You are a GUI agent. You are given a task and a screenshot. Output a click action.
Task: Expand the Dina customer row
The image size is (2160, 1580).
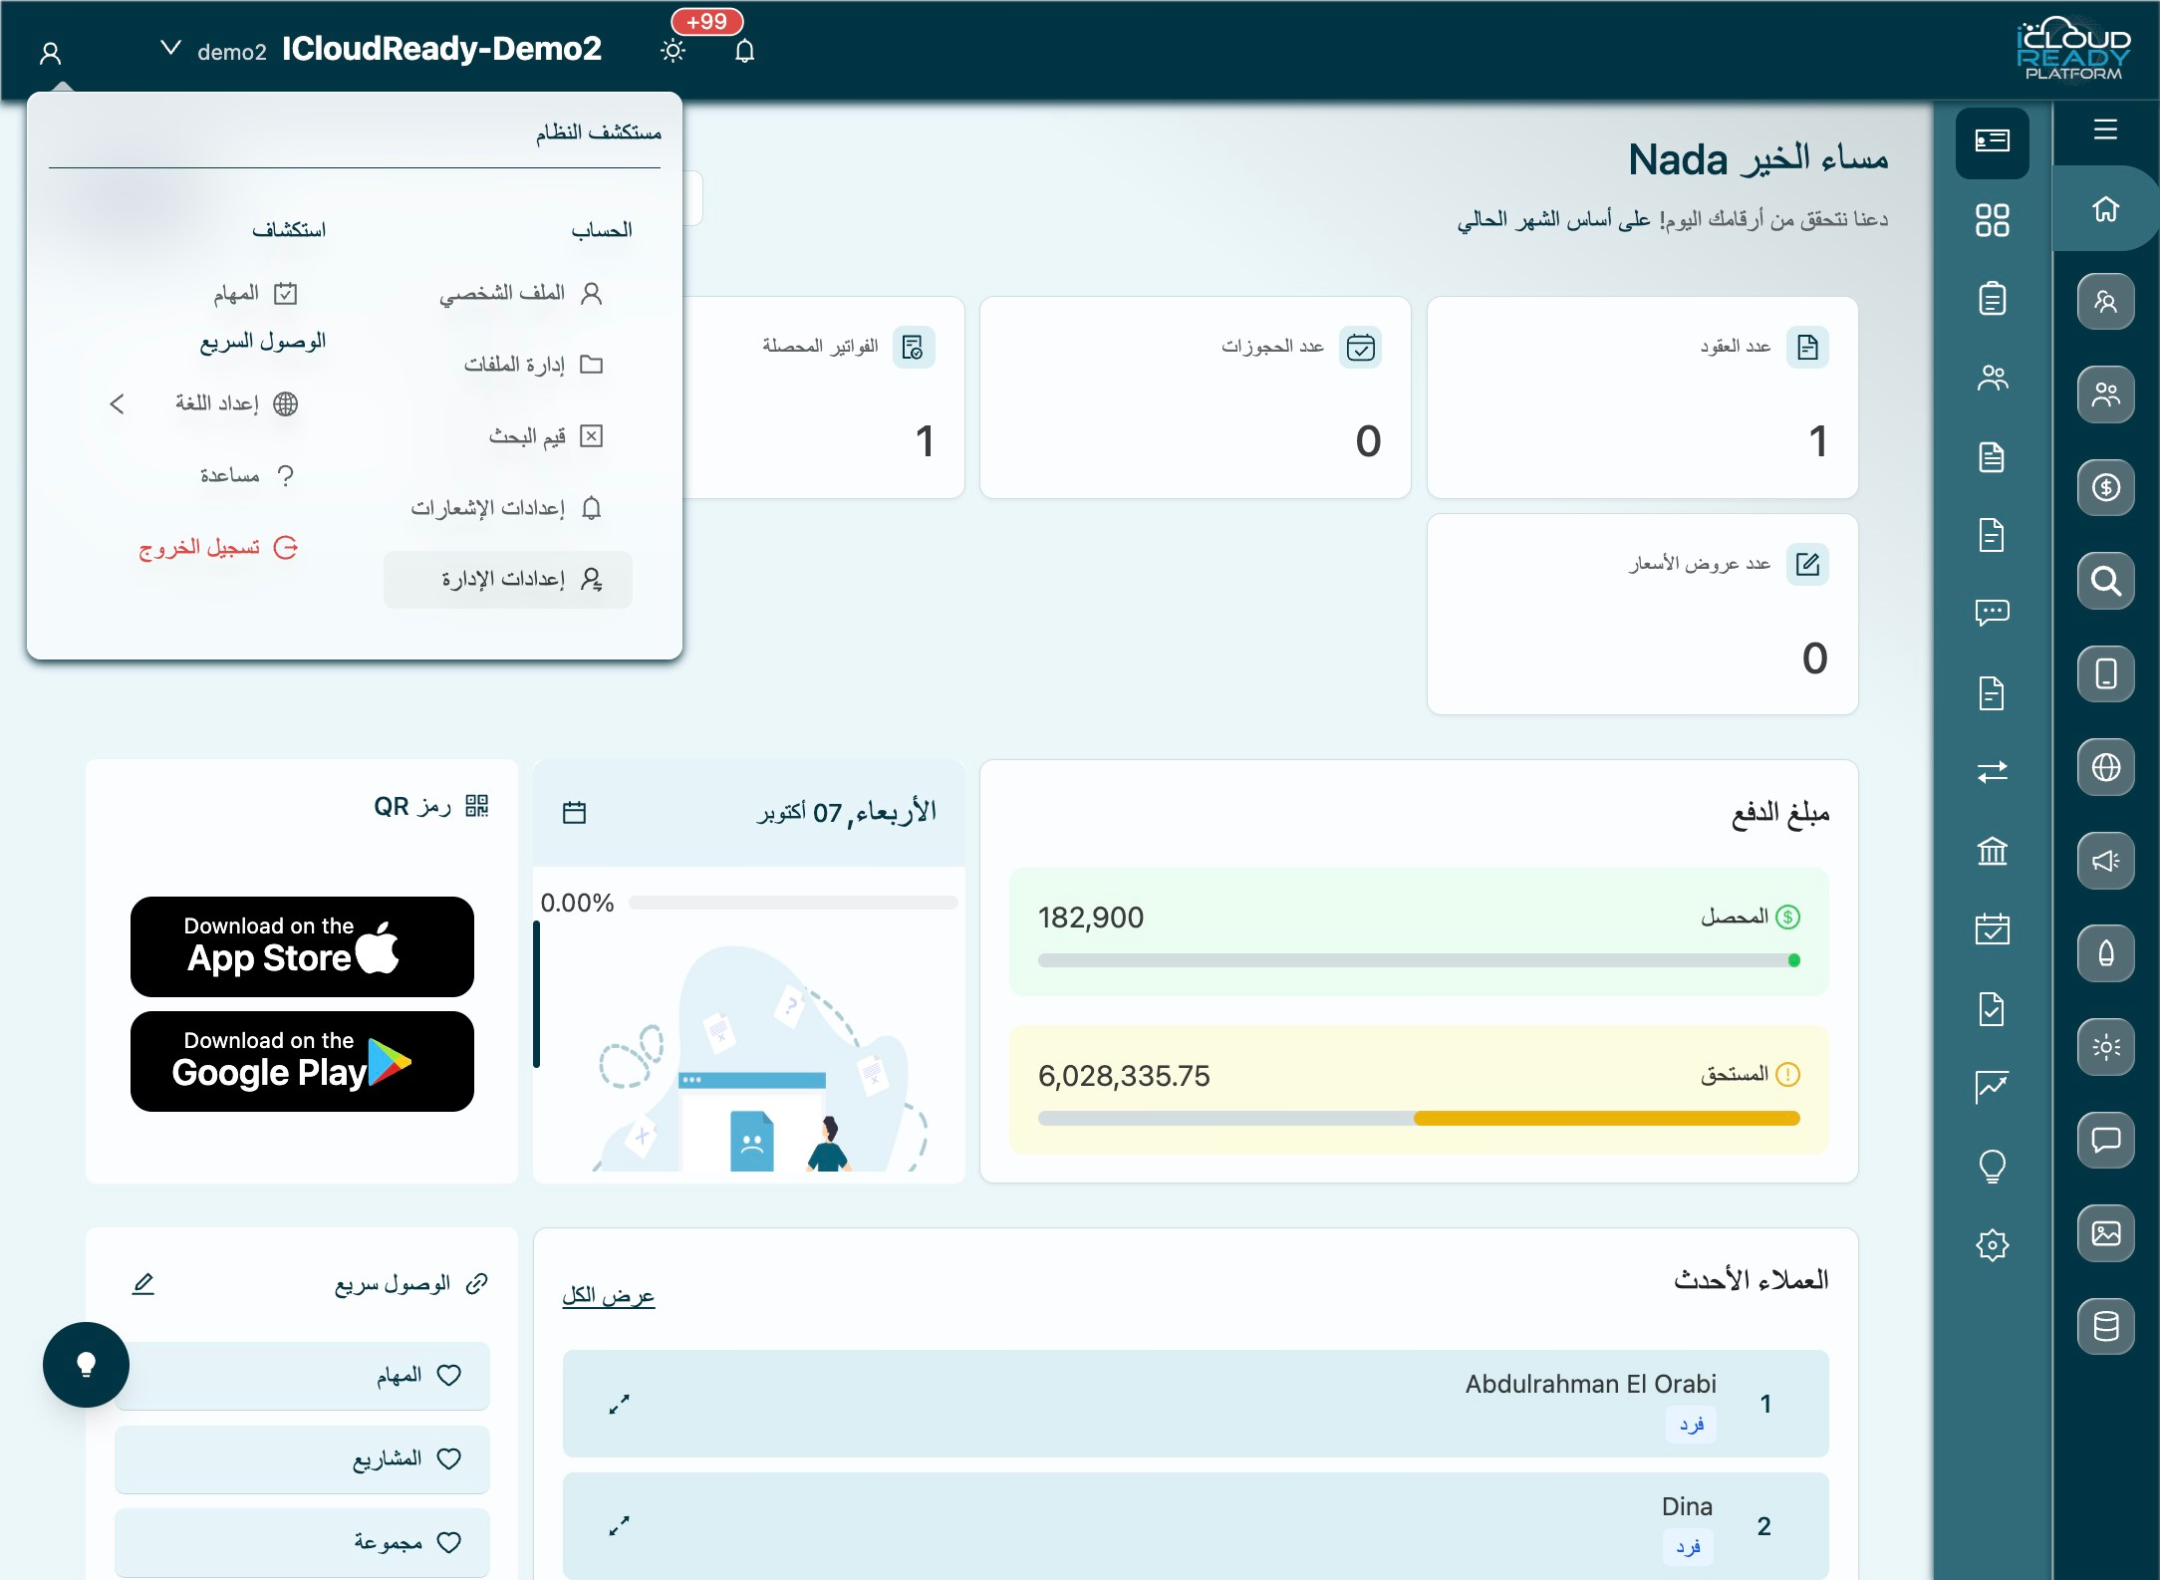click(x=620, y=1526)
